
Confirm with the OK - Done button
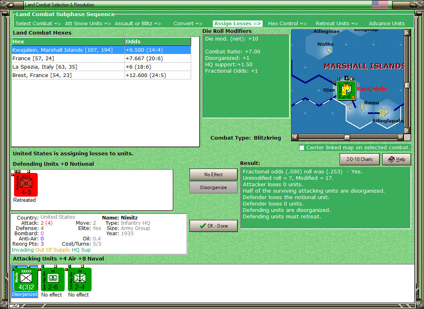(x=213, y=226)
